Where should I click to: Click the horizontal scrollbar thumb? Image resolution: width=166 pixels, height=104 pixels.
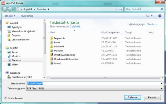pyautogui.click(x=105, y=77)
